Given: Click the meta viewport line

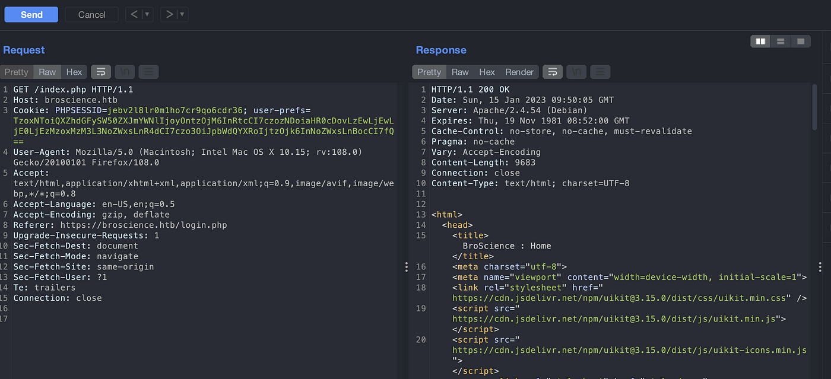Looking at the screenshot, I should [x=629, y=277].
